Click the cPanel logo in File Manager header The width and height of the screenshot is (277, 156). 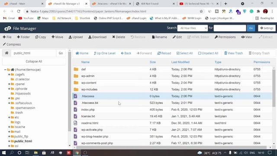point(8,29)
